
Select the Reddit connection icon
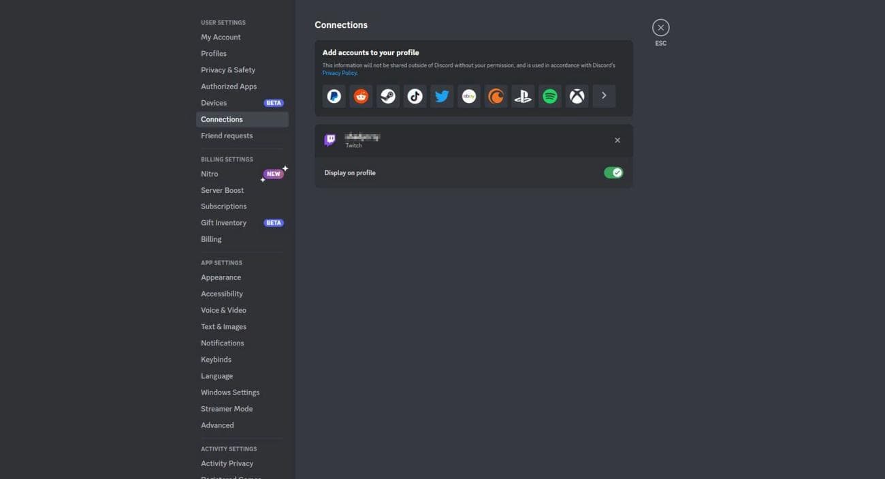point(360,95)
